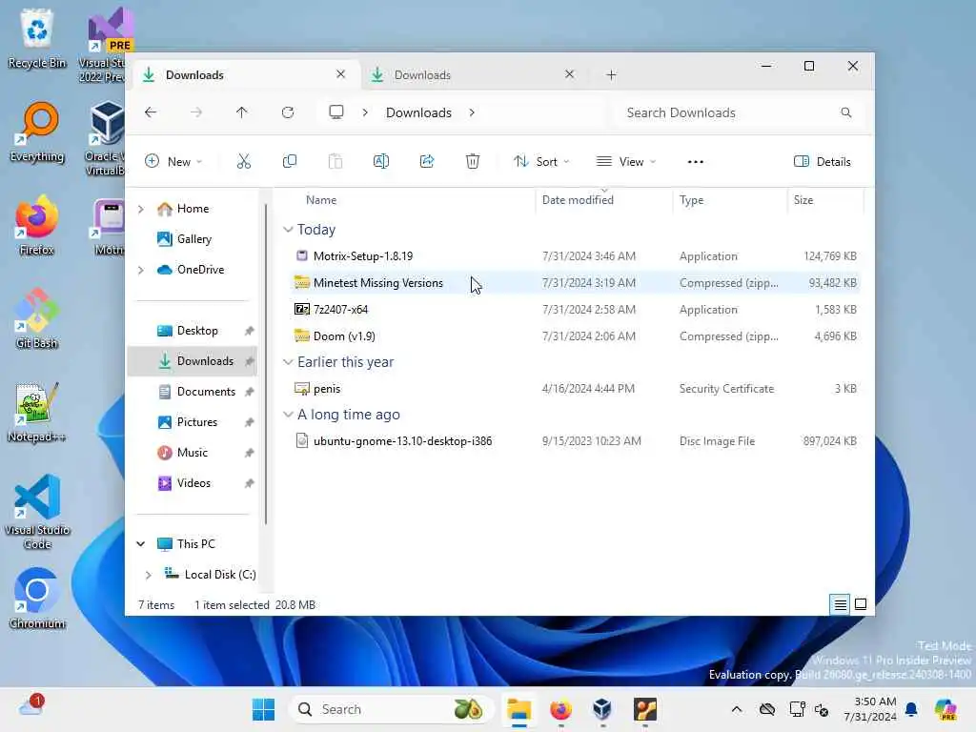
Task: Click the Search Downloads field
Action: tap(739, 112)
